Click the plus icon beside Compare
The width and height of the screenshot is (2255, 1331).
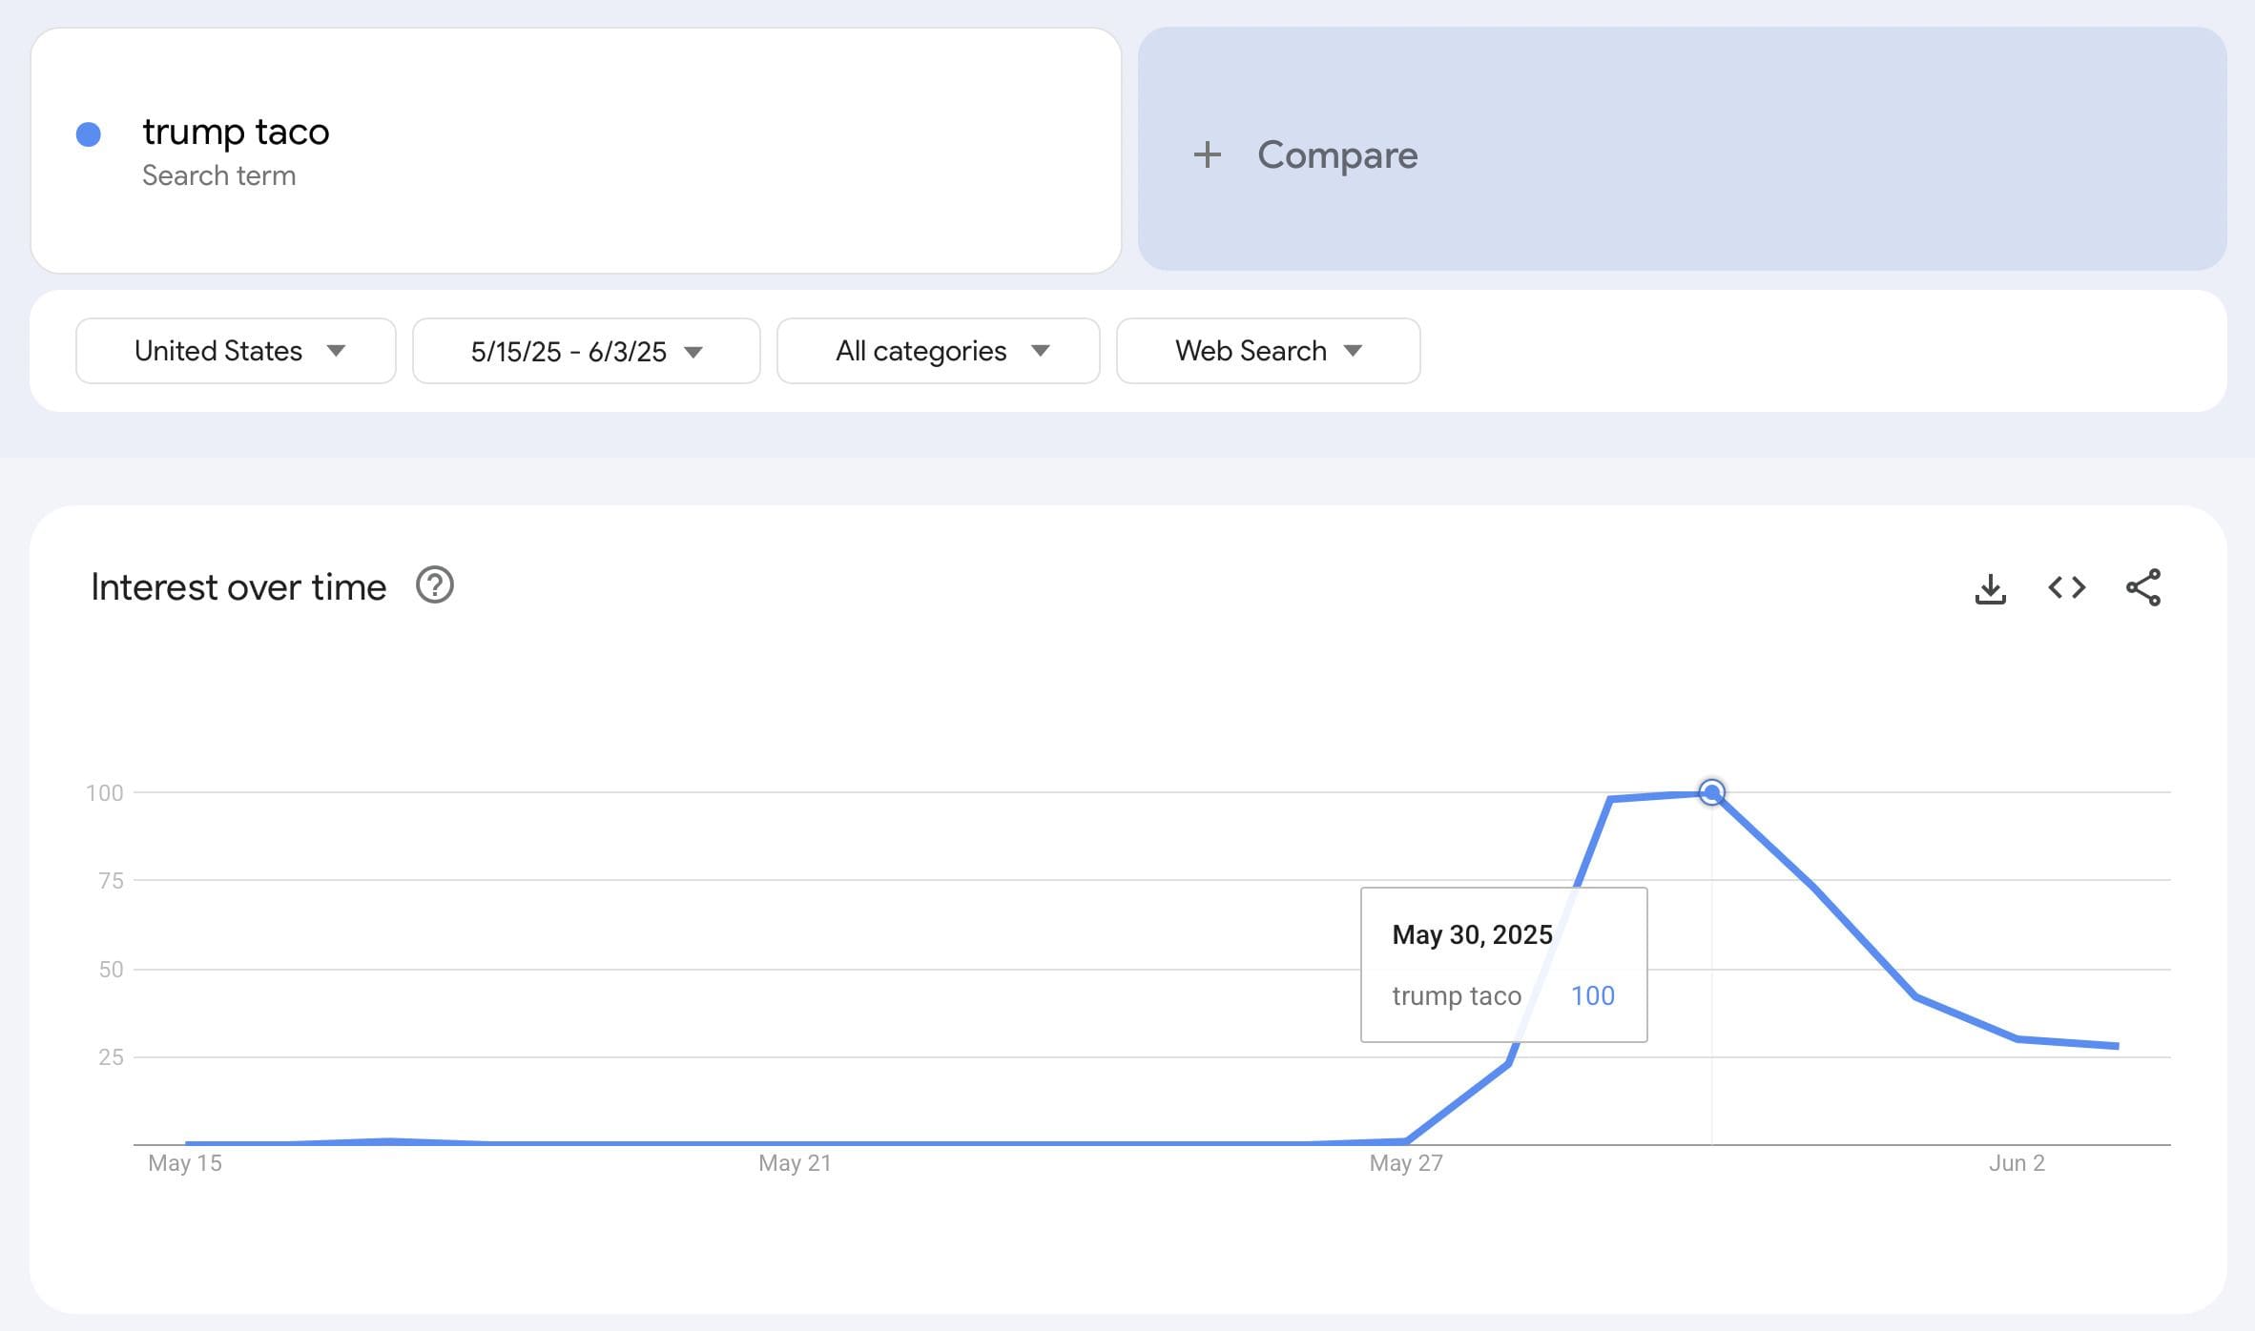point(1207,154)
